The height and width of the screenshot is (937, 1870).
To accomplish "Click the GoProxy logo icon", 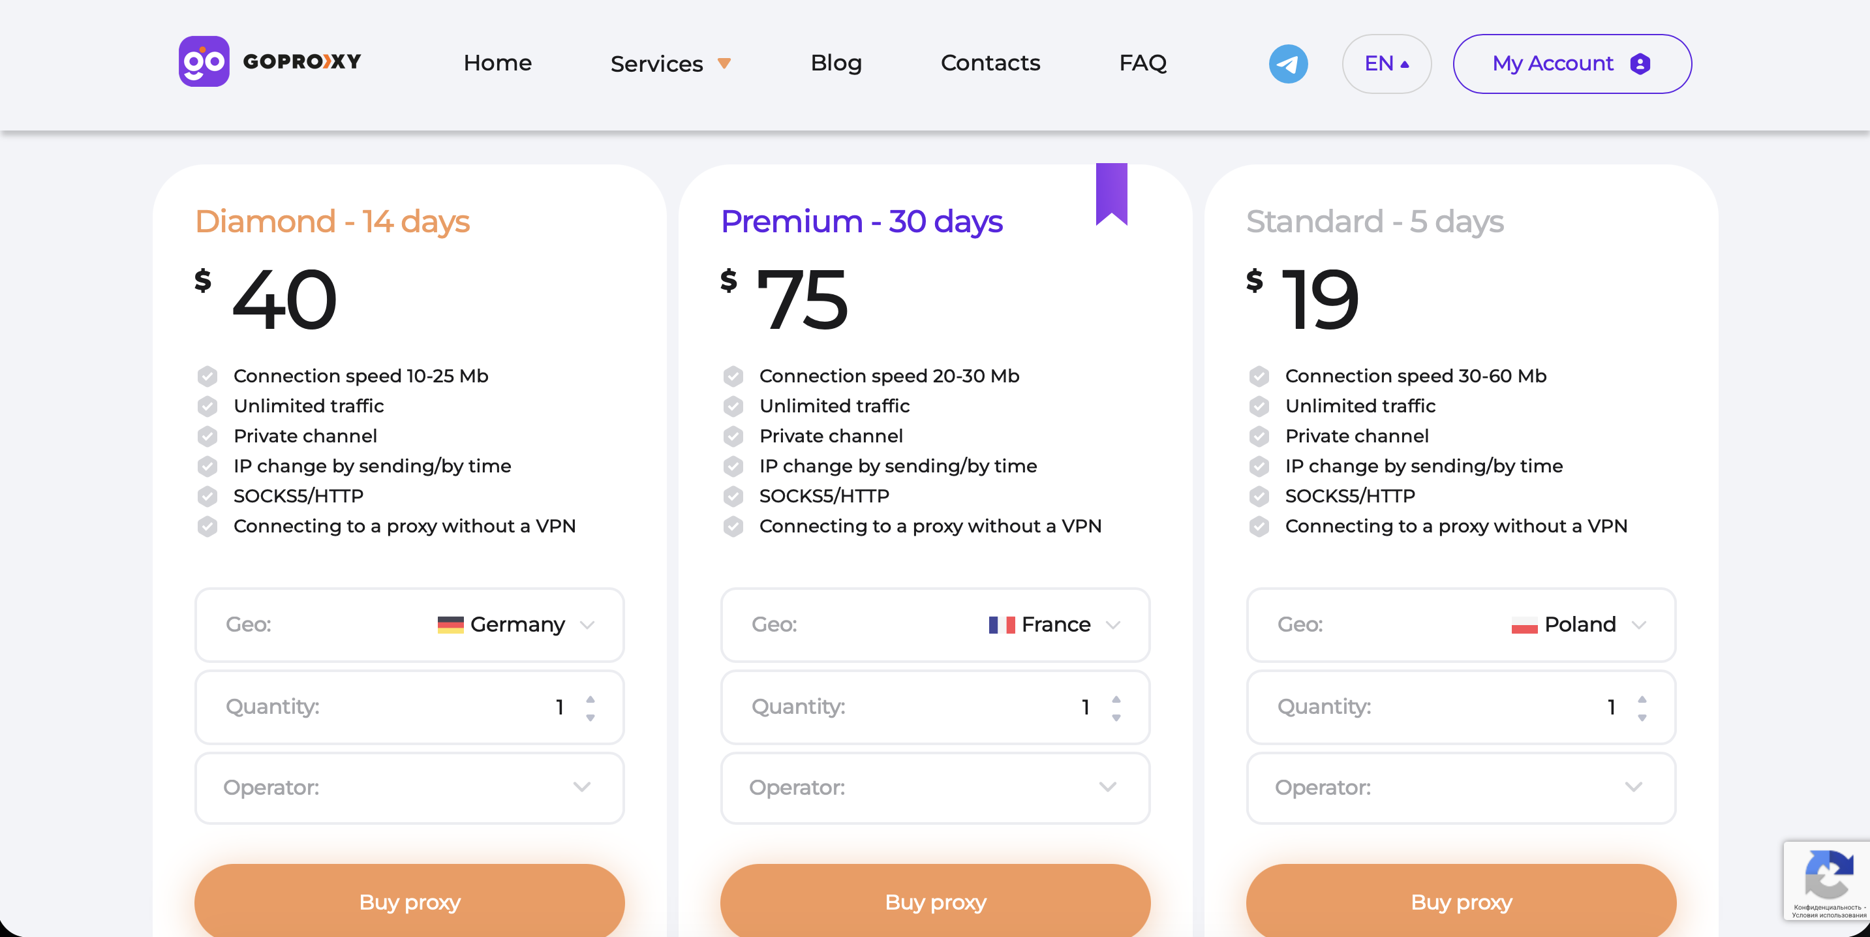I will coord(204,62).
